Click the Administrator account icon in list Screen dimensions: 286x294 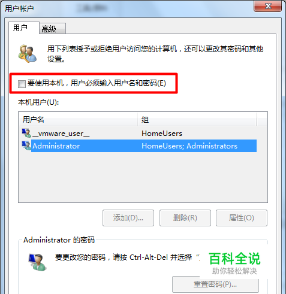pyautogui.click(x=26, y=146)
